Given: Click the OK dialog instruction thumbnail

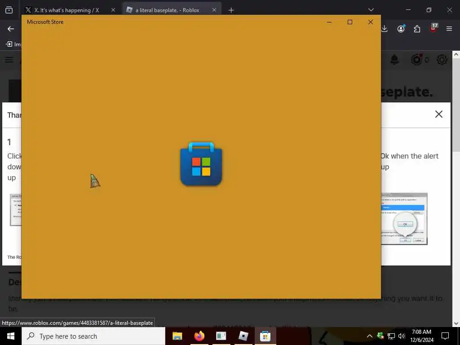Looking at the screenshot, I should click(404, 219).
